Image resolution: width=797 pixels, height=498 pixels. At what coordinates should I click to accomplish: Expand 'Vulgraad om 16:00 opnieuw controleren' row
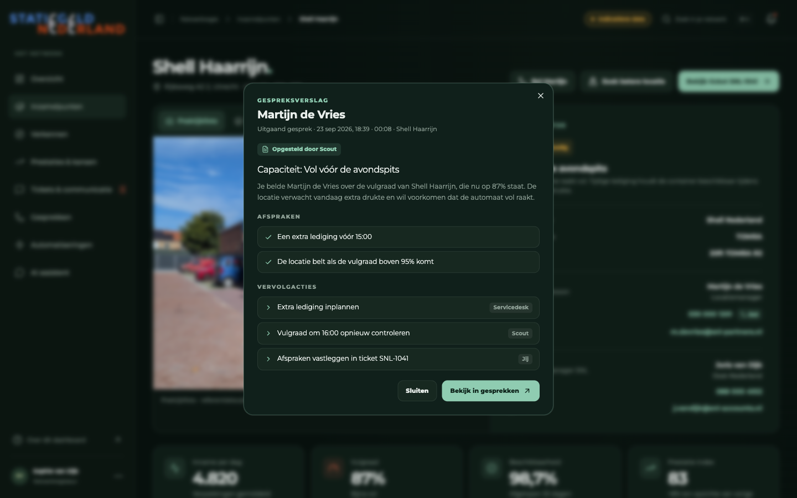click(398, 333)
